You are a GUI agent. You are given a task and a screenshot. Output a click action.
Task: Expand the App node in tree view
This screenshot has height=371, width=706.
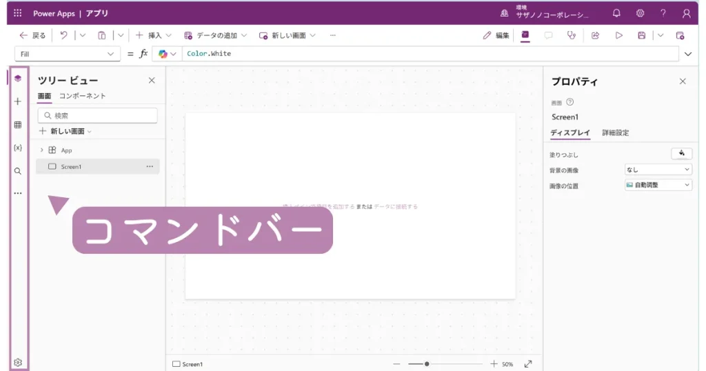41,150
